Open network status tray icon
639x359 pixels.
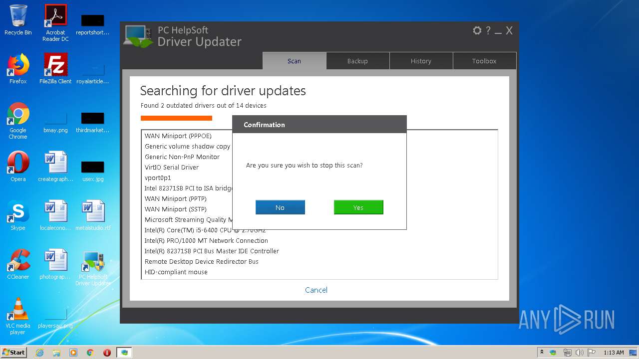(x=567, y=353)
